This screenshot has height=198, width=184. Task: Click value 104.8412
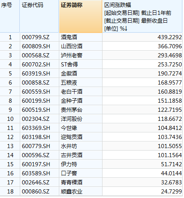[x=170, y=128]
